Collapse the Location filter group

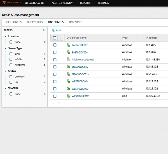tap(6, 36)
